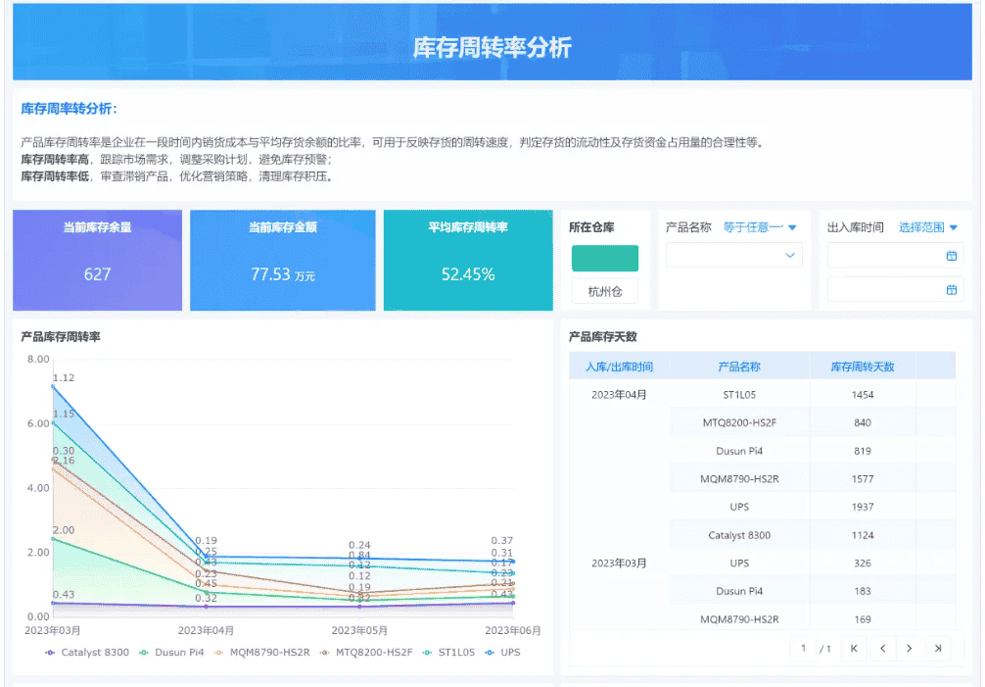
Task: Open calendar icon in first date field
Action: 951,256
